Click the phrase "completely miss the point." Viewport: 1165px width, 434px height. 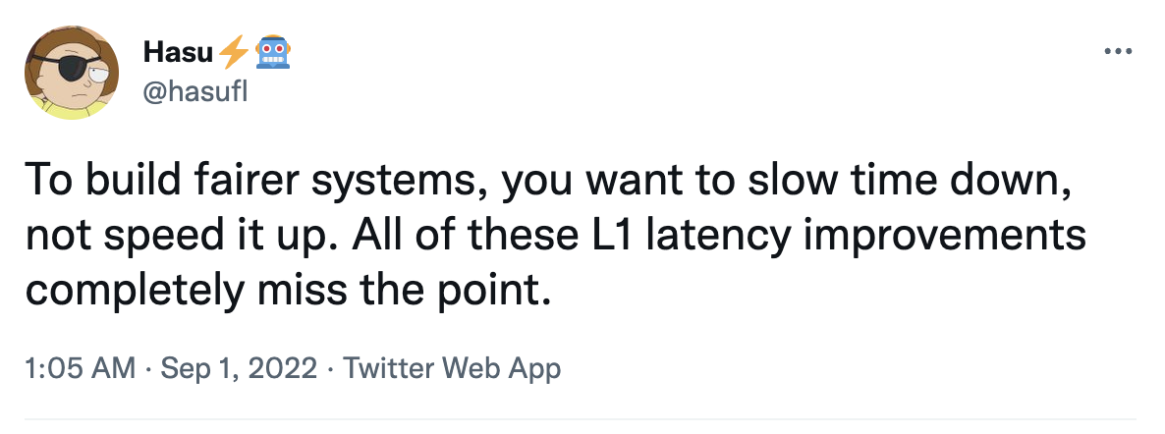[284, 292]
